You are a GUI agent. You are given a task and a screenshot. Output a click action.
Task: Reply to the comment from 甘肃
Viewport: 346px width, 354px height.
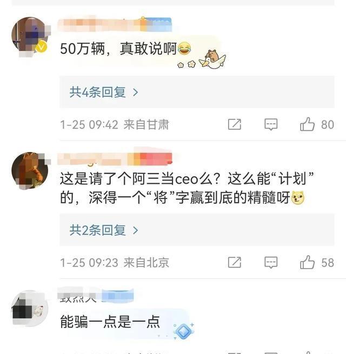271,124
